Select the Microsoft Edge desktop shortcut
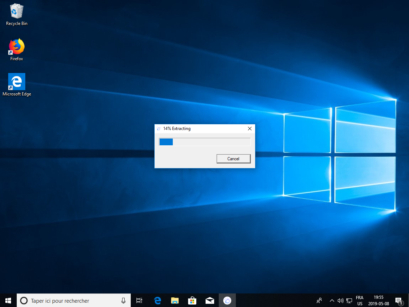409x307 pixels. (x=17, y=85)
